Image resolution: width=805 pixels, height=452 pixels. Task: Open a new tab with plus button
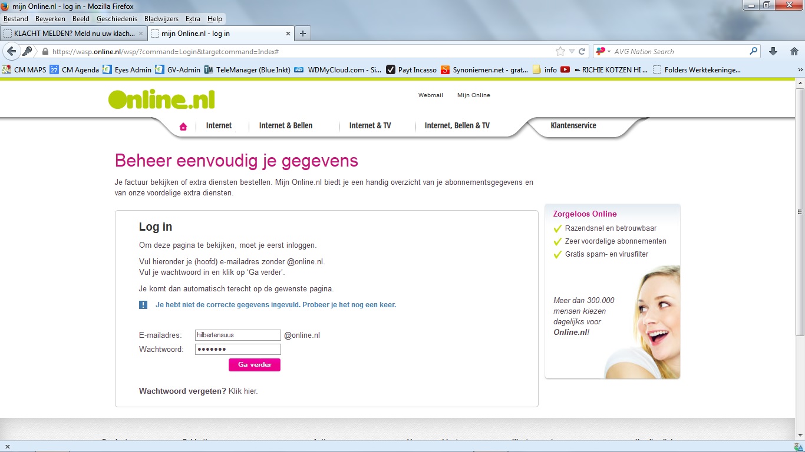pos(303,34)
